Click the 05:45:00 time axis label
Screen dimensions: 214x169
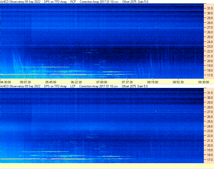[x=51, y=82]
